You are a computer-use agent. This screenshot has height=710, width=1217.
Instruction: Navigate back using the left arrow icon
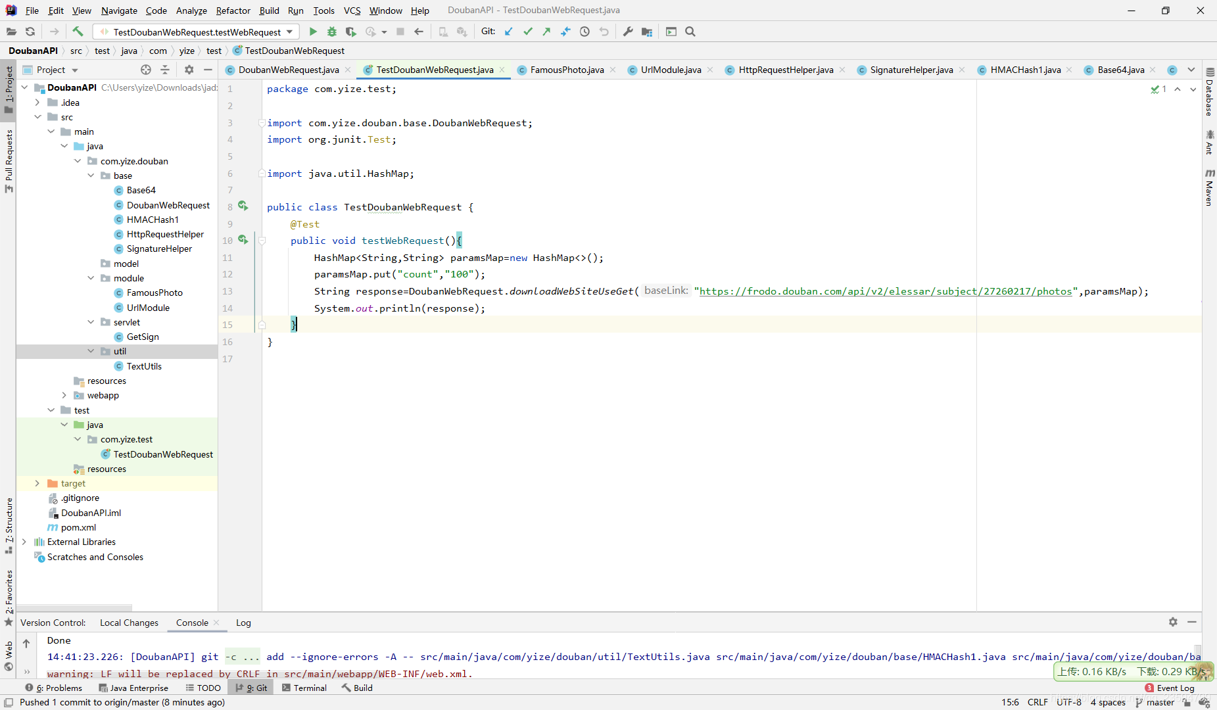point(419,32)
